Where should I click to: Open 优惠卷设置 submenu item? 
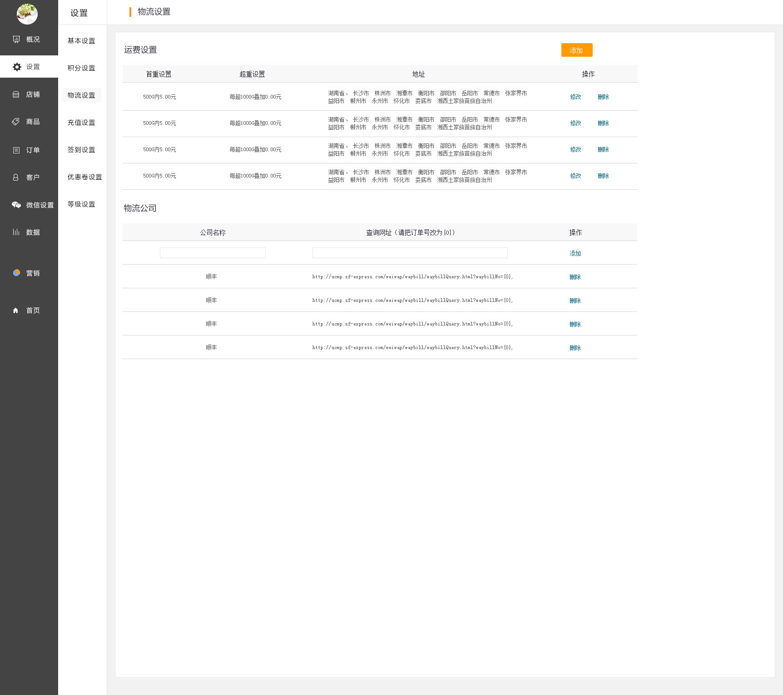84,177
